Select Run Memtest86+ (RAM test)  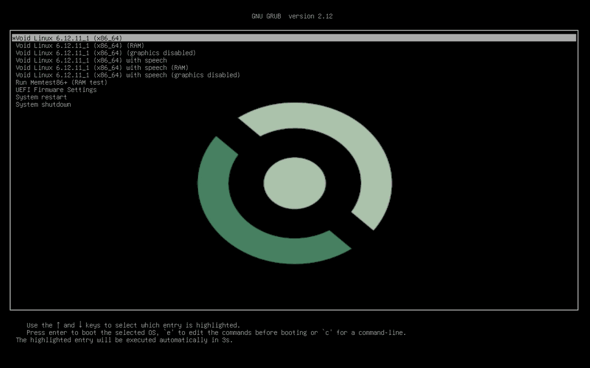[61, 82]
